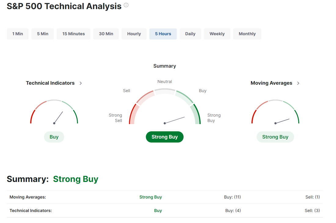Open the Moving Averages heading link
336x223 pixels.
coord(272,83)
